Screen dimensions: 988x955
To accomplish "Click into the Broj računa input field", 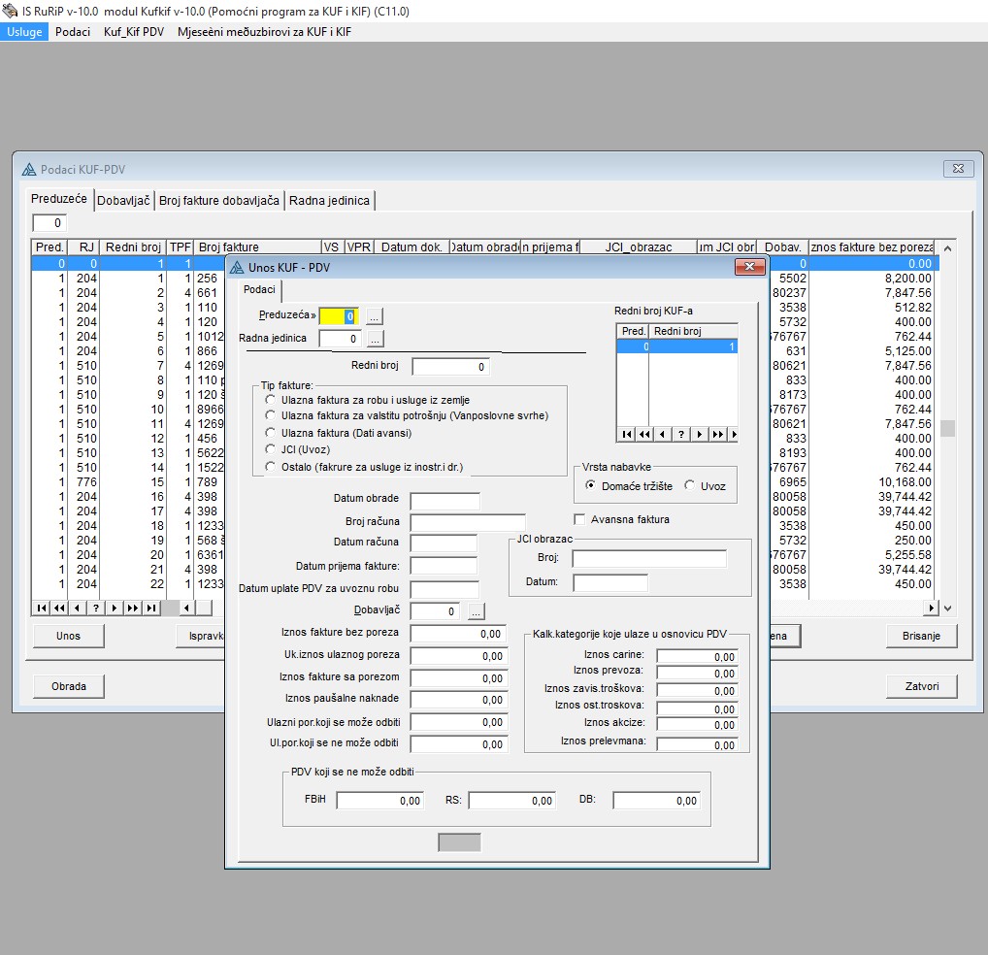I will pyautogui.click(x=467, y=522).
